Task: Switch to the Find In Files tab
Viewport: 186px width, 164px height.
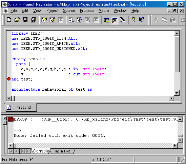Action: (x=62, y=151)
